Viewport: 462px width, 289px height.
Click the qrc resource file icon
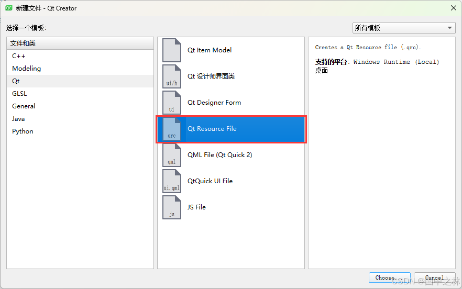172,129
